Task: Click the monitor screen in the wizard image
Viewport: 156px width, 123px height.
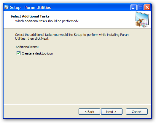Action: (x=143, y=17)
